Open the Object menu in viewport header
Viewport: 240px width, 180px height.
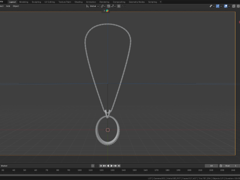tap(16, 6)
